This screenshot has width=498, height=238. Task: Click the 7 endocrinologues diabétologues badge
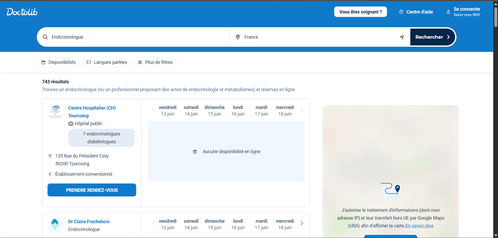pos(101,138)
